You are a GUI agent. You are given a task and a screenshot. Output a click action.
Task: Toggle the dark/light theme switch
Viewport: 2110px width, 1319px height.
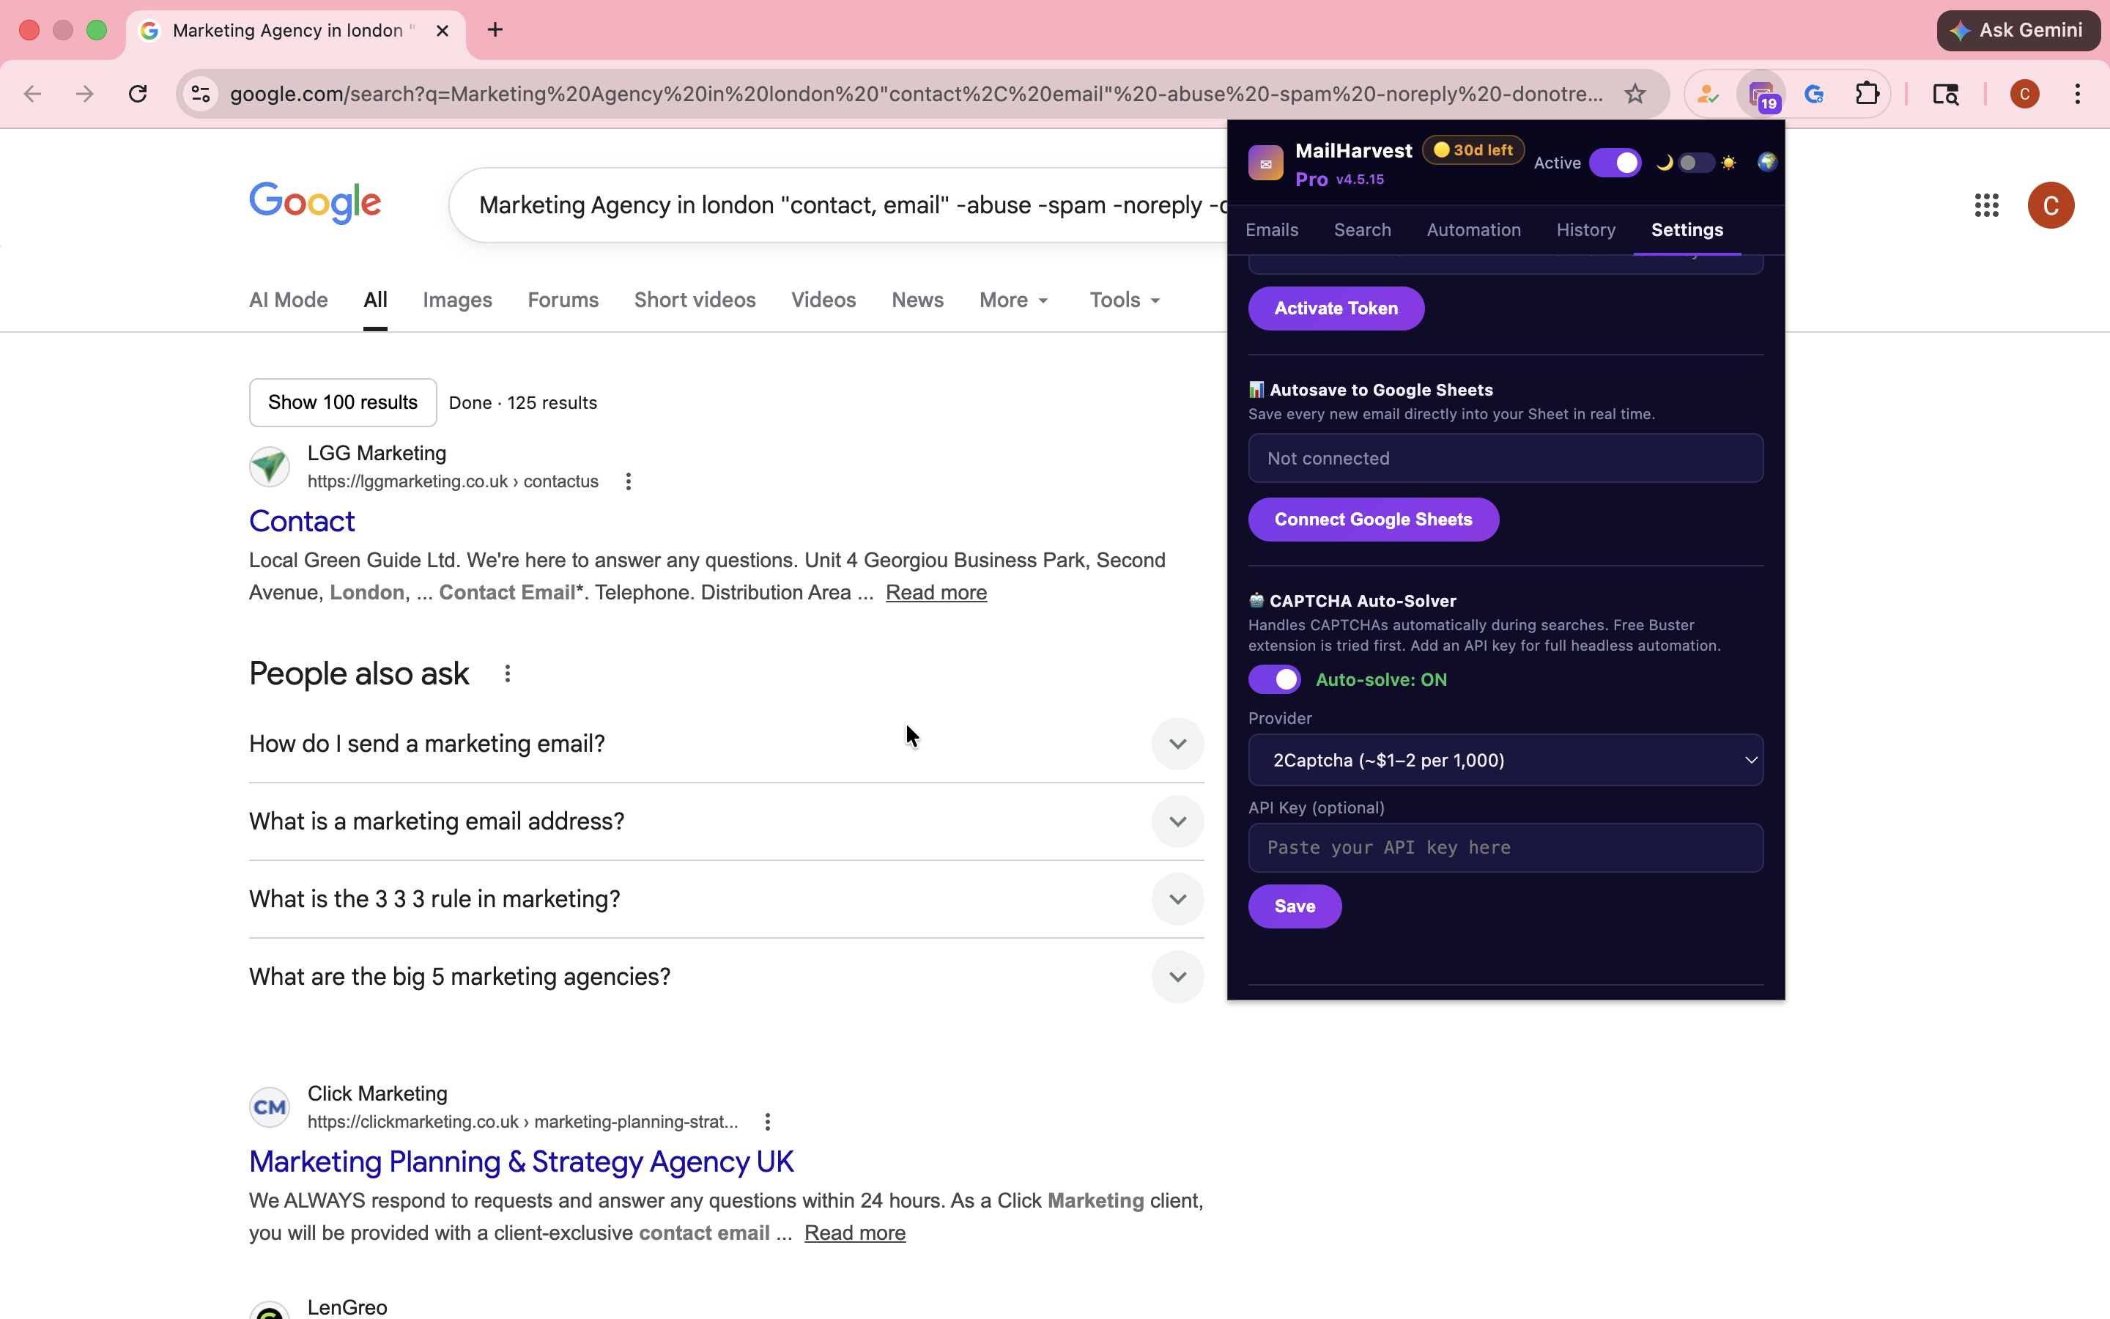coord(1696,163)
